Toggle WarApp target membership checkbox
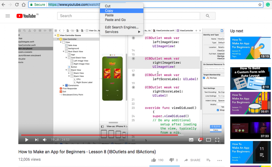Screen dimensions: 272x167 pos(204,78)
